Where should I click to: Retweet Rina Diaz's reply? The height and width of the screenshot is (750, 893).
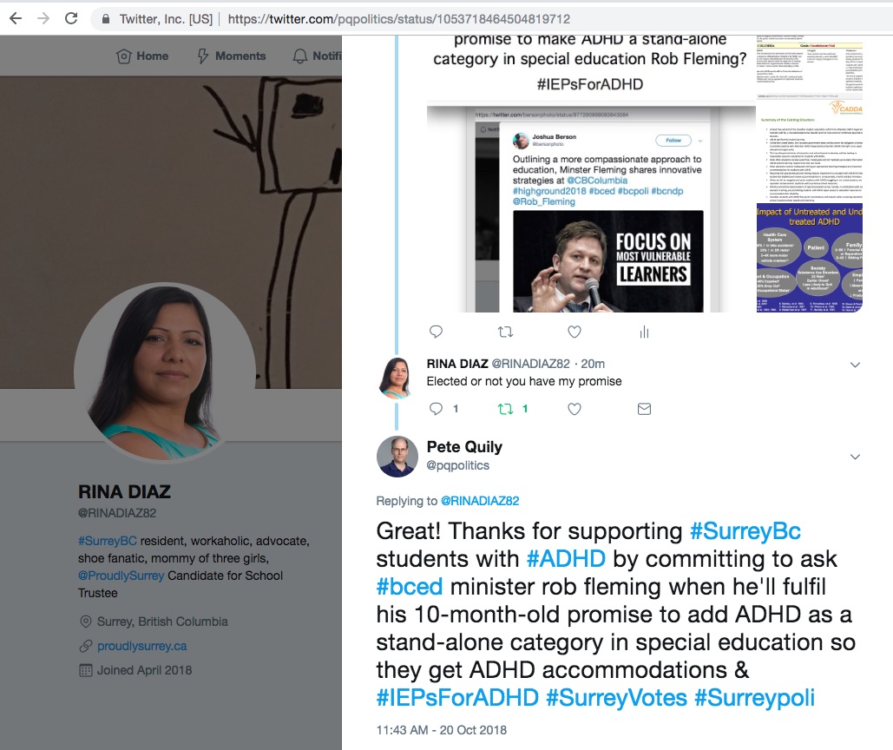(505, 409)
